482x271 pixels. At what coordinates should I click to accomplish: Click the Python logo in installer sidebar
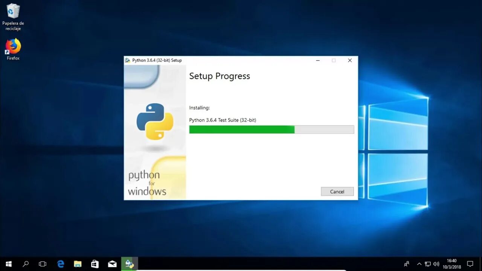pos(155,122)
